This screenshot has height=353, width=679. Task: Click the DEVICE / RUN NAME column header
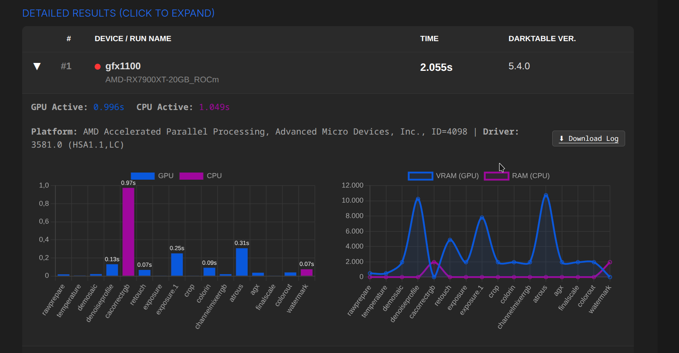tap(133, 39)
